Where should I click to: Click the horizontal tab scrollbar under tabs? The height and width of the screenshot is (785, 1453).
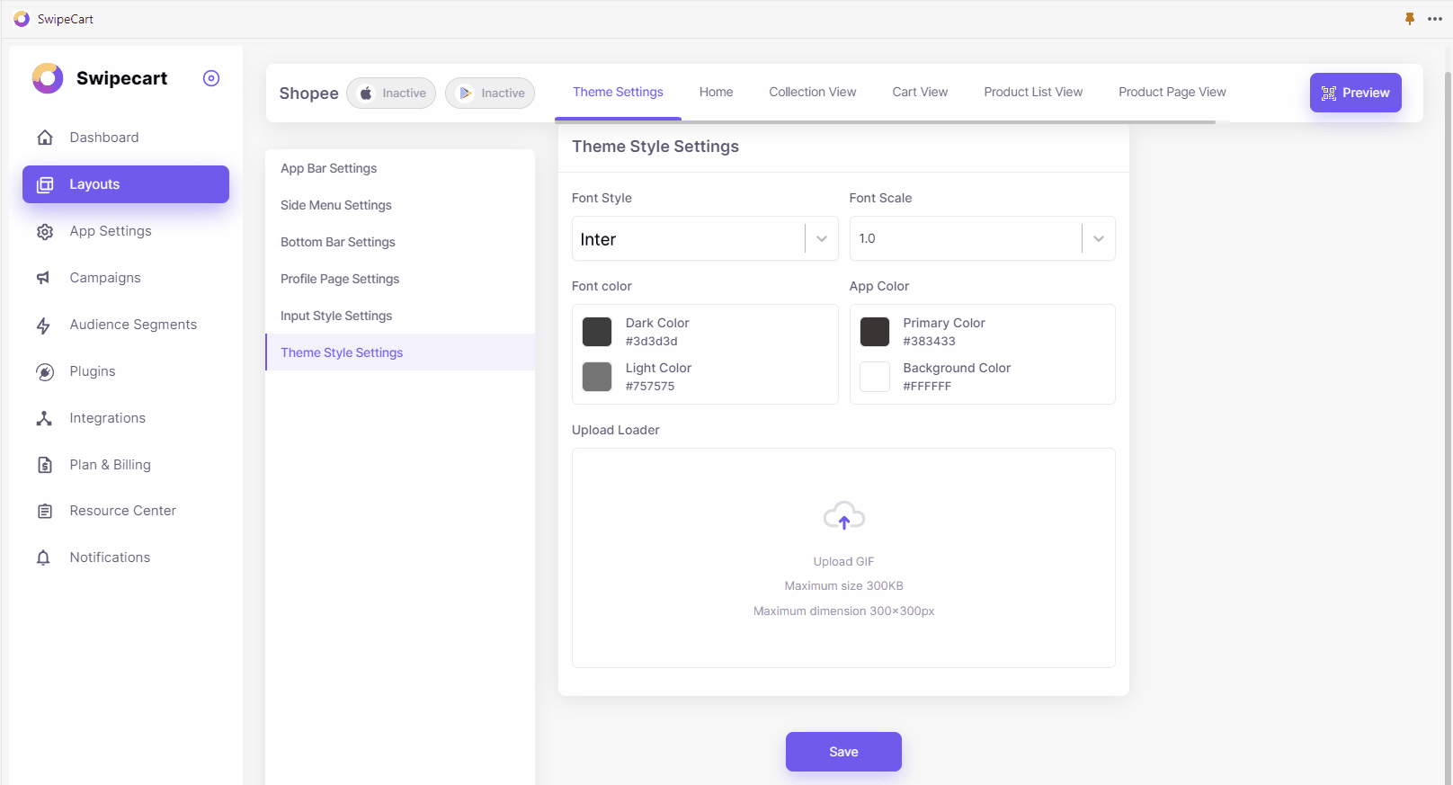coord(886,121)
